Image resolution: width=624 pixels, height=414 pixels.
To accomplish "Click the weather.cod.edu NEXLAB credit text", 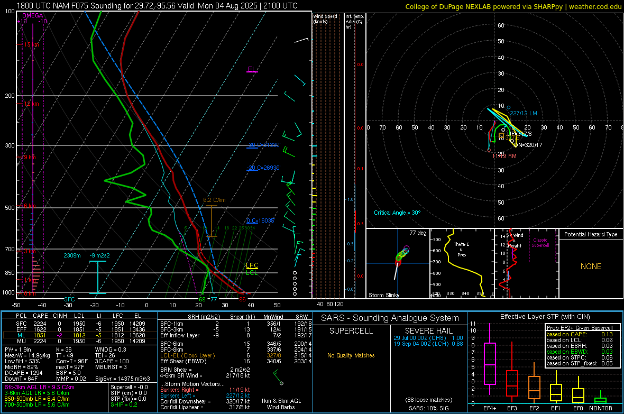I will (x=513, y=7).
